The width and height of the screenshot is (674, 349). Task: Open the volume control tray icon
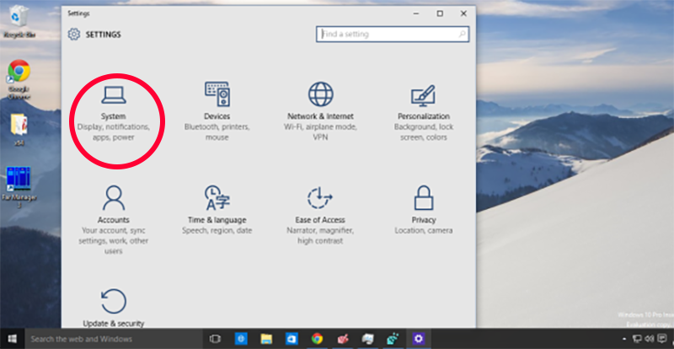(x=650, y=339)
